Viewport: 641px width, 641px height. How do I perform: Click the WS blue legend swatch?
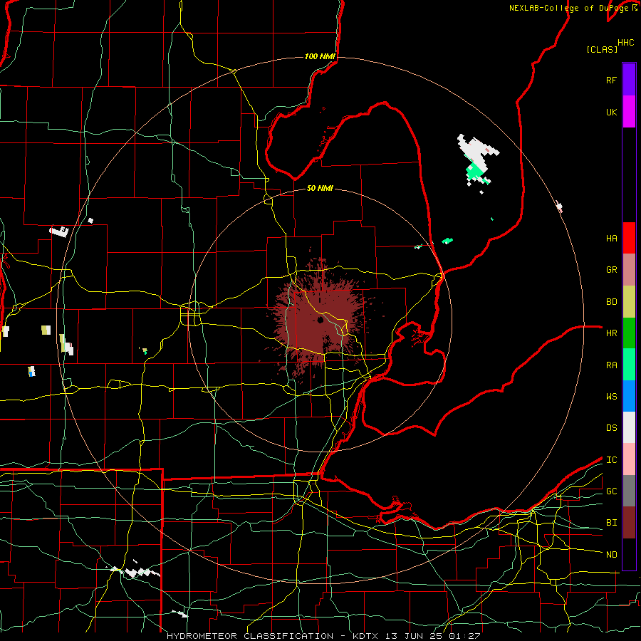(x=629, y=396)
